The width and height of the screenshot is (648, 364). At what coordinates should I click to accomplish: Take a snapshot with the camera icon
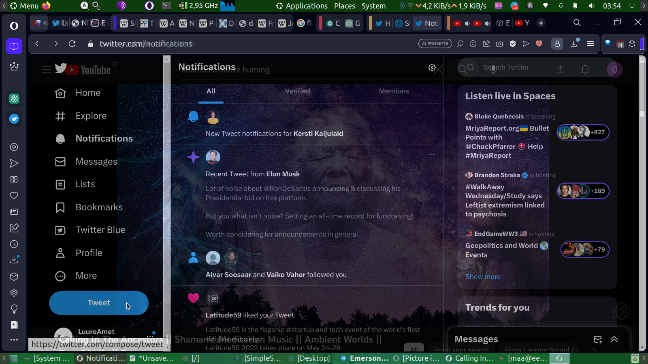[499, 44]
